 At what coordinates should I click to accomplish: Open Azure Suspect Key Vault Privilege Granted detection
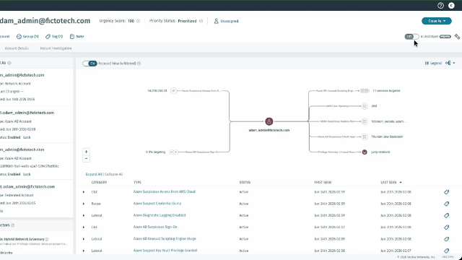click(165, 251)
